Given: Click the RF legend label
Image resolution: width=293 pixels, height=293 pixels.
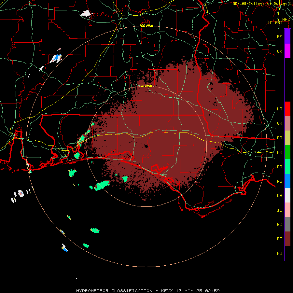Looking at the screenshot, I should coord(279,36).
